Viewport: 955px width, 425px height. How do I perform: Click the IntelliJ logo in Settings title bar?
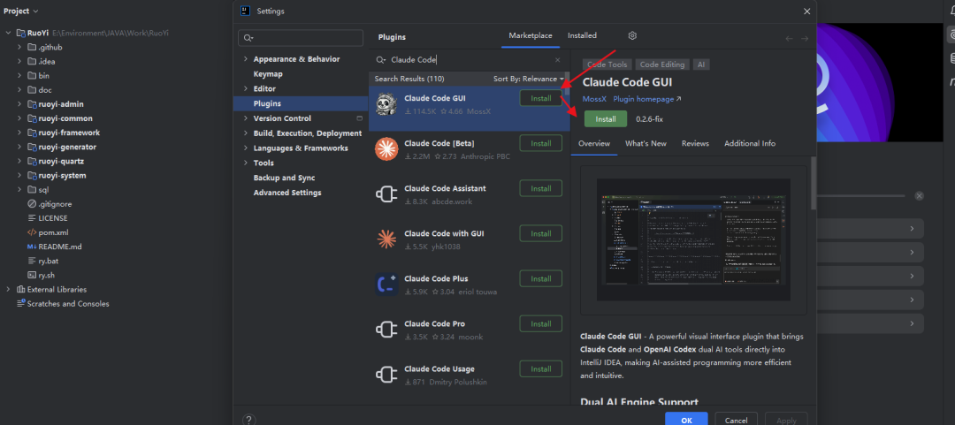point(246,11)
